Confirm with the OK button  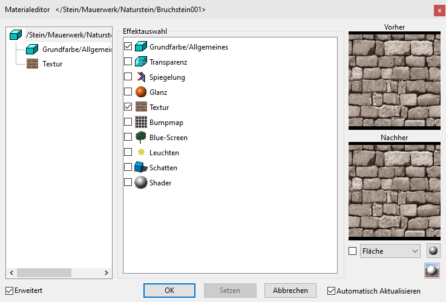169,291
